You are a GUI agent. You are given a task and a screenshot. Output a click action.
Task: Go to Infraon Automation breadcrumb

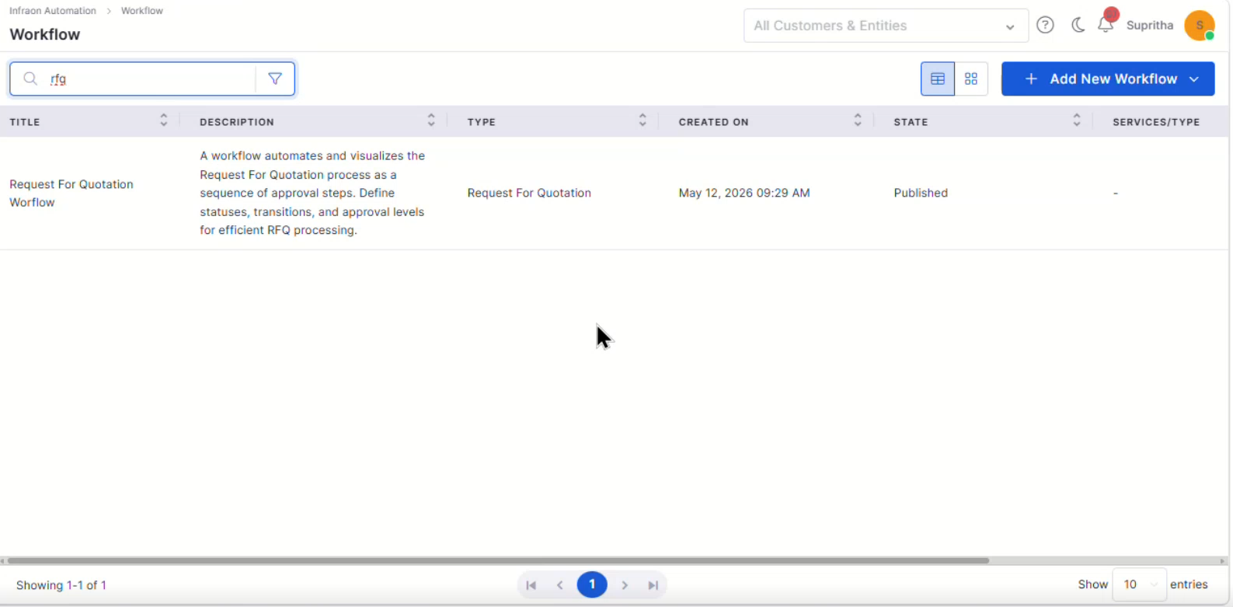tap(53, 11)
